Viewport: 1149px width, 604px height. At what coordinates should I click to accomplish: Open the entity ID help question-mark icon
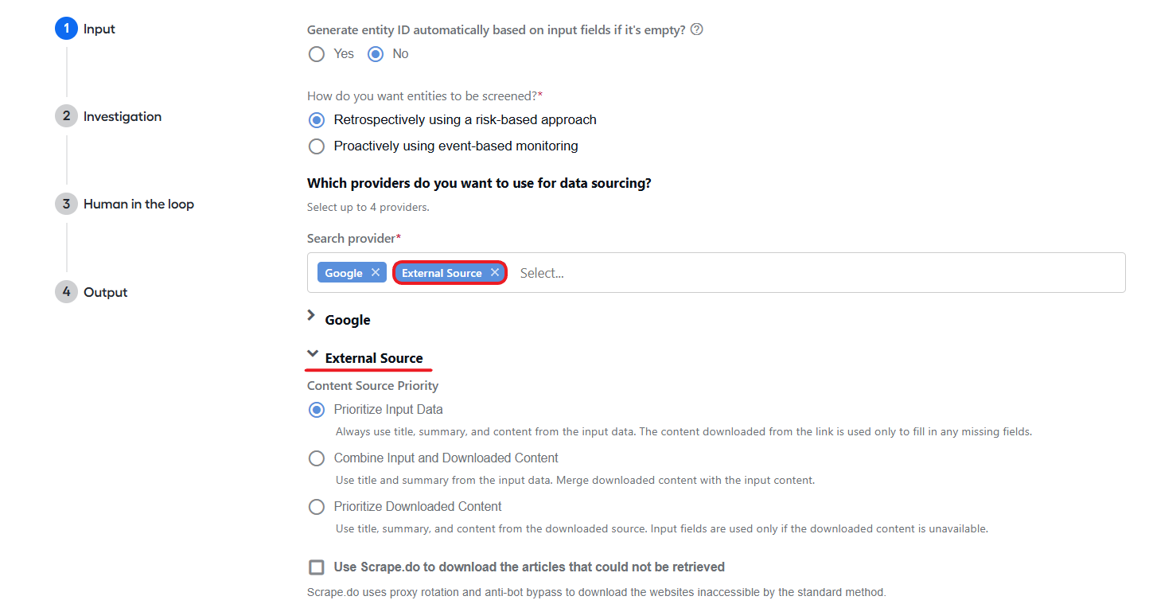[x=697, y=29]
